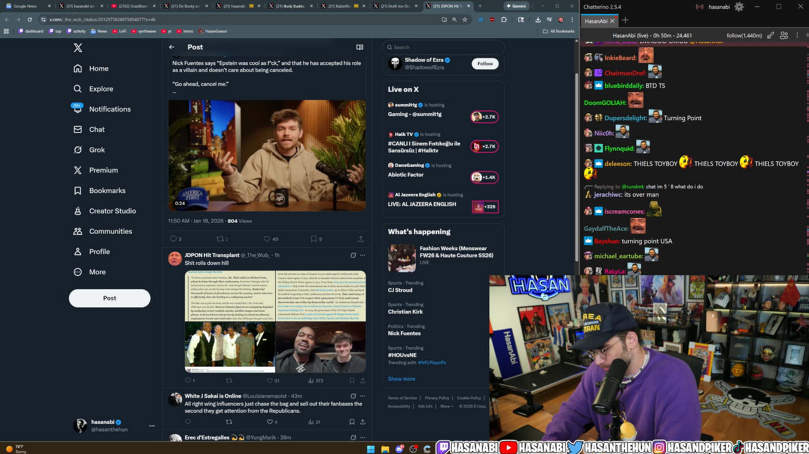Viewport: 809px width, 454px height.
Task: Open Chrome downloads
Action: coord(537,19)
